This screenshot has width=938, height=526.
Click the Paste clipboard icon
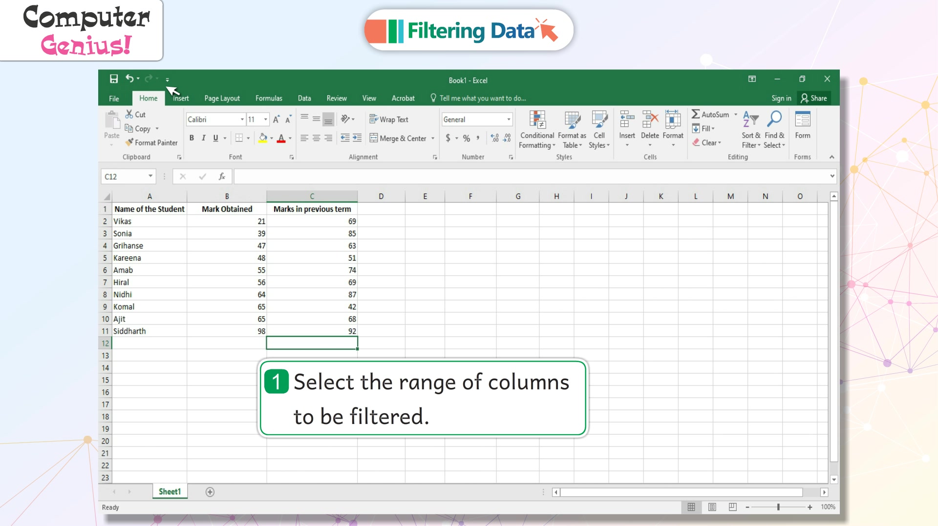[x=112, y=120]
